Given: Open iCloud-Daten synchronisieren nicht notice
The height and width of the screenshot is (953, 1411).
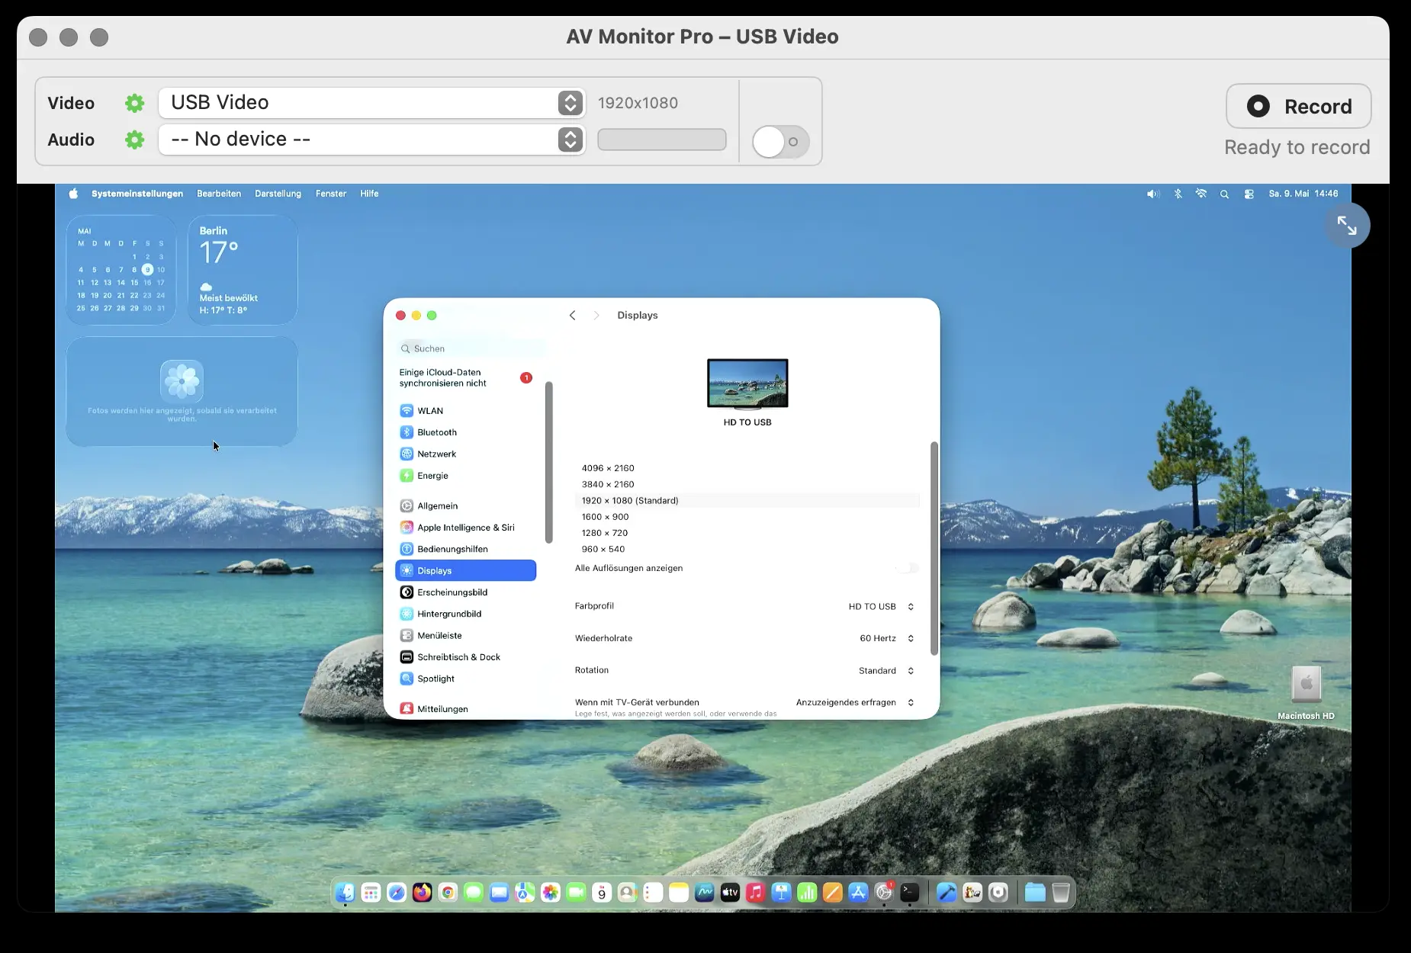Looking at the screenshot, I should 465,378.
